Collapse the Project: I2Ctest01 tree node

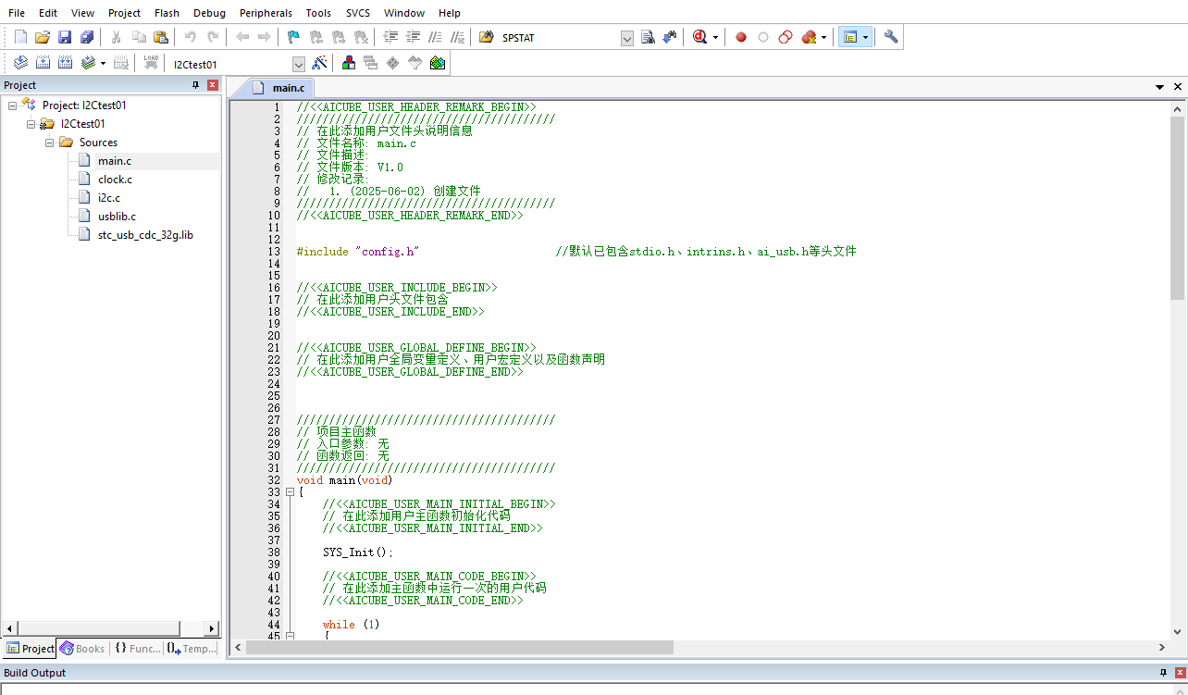(x=13, y=105)
